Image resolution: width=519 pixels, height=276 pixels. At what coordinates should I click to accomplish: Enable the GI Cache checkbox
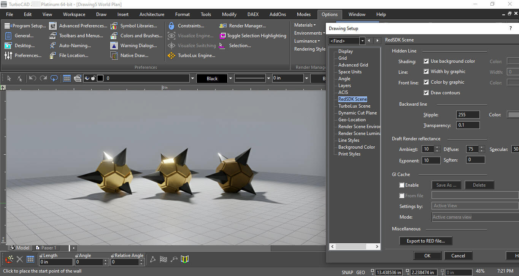(402, 185)
